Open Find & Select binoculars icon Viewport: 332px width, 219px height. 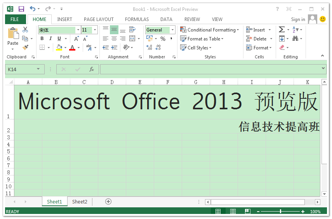click(295, 39)
